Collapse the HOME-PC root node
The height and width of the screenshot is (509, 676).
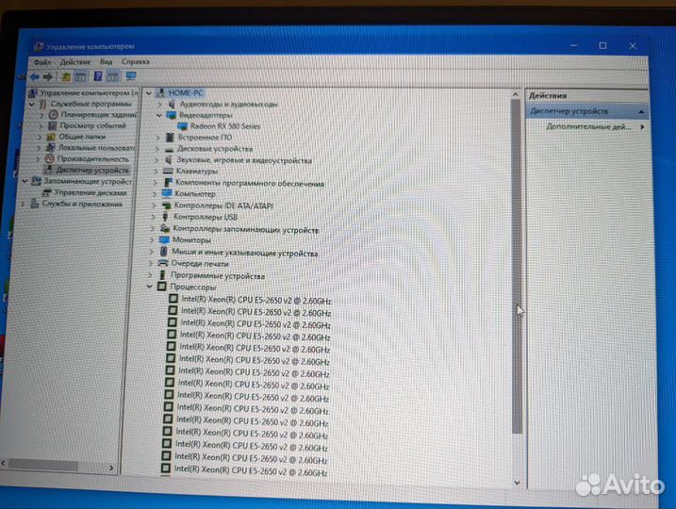[149, 93]
